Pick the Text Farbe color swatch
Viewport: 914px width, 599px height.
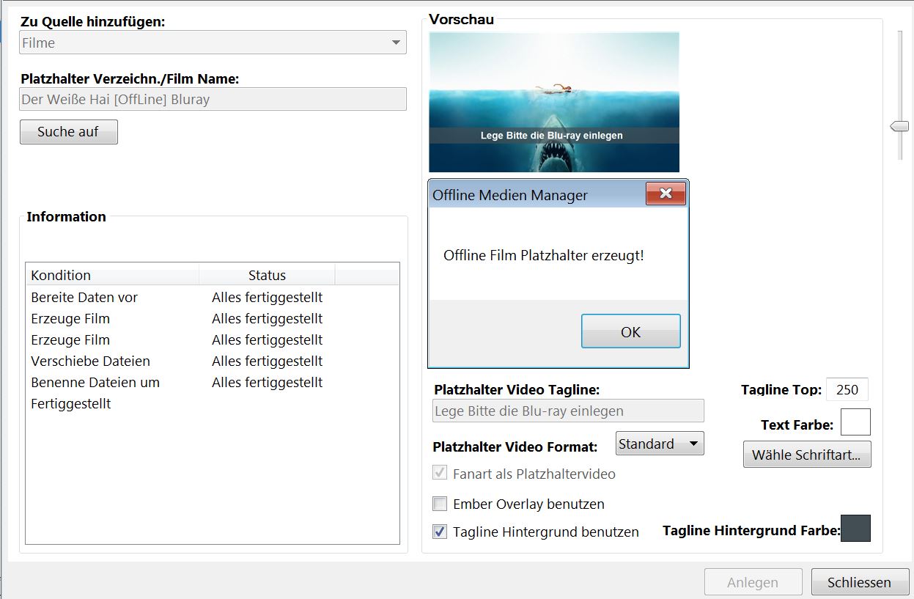[855, 422]
